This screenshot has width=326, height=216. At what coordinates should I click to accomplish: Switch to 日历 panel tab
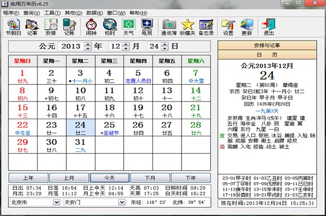pos(267,55)
